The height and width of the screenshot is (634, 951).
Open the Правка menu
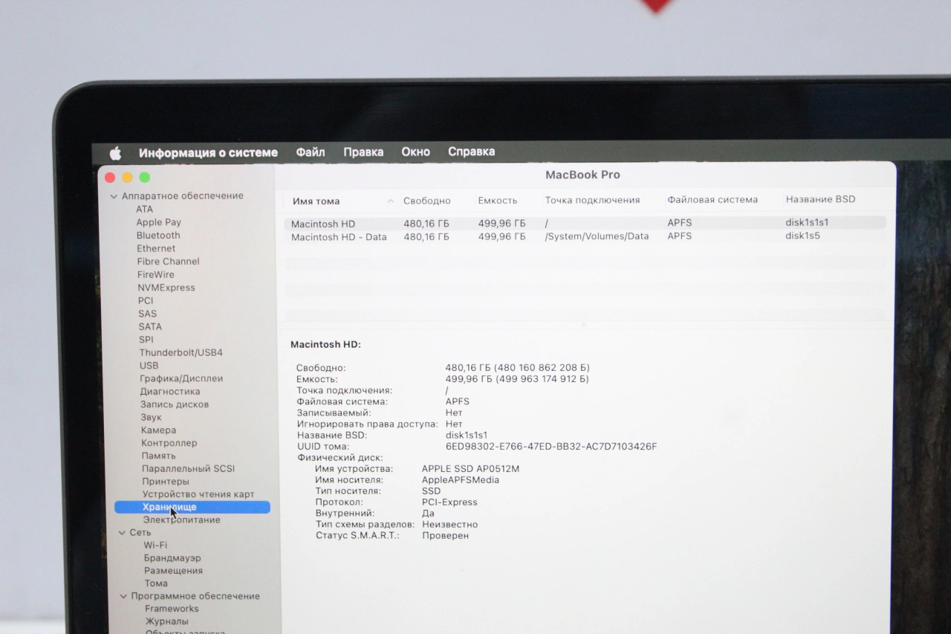click(x=363, y=152)
